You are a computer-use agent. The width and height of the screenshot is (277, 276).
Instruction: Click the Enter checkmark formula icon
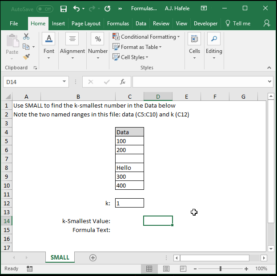click(107, 82)
